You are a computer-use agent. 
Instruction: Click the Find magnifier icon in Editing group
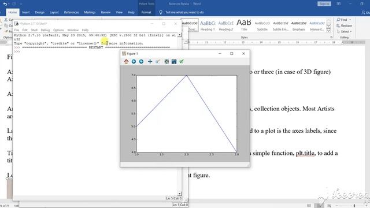point(338,20)
